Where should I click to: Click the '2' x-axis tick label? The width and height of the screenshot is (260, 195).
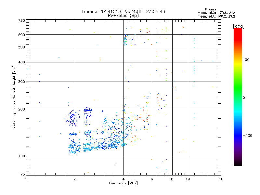point(75,179)
